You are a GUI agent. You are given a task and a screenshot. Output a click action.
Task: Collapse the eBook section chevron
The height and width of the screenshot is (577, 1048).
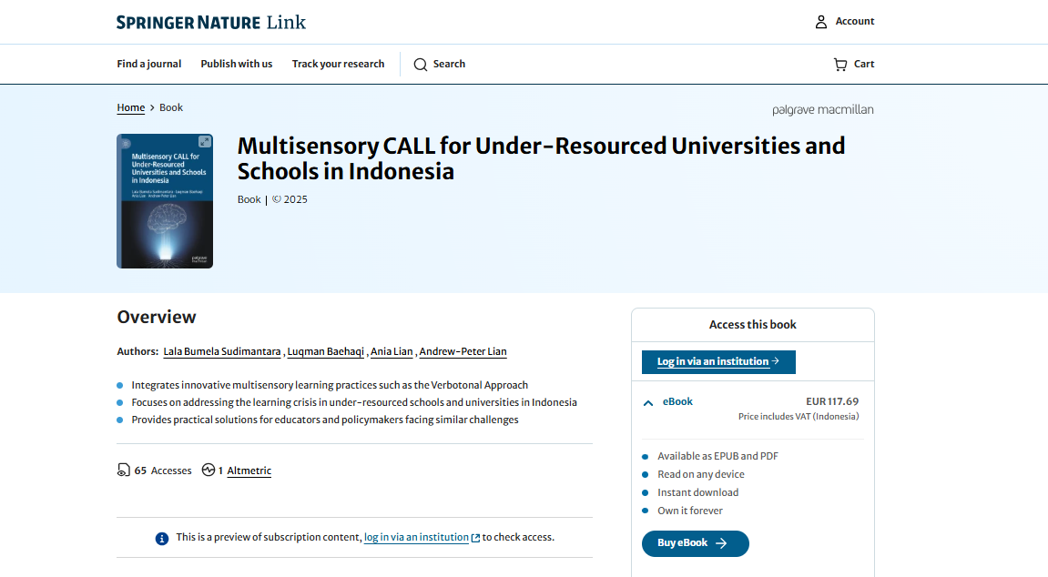pyautogui.click(x=648, y=402)
